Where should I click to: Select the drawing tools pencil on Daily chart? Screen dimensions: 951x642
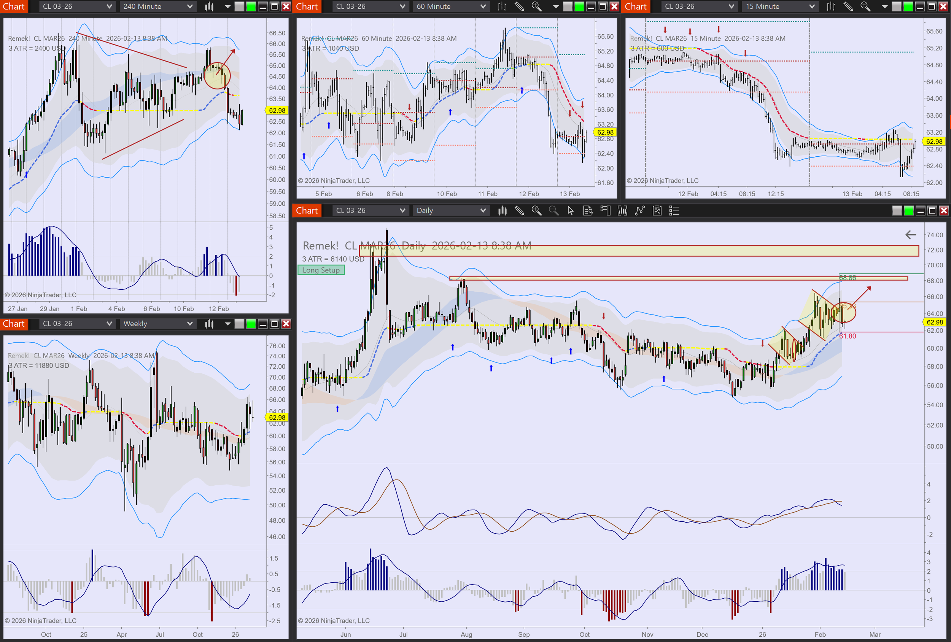click(519, 211)
